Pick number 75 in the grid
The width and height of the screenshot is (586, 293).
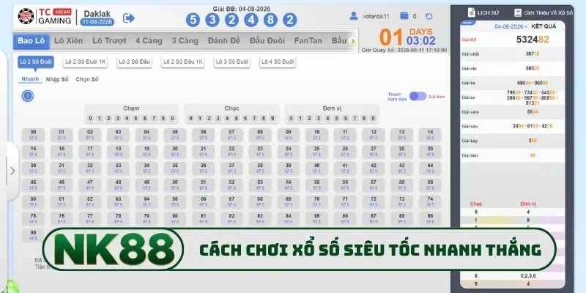[x=33, y=218]
